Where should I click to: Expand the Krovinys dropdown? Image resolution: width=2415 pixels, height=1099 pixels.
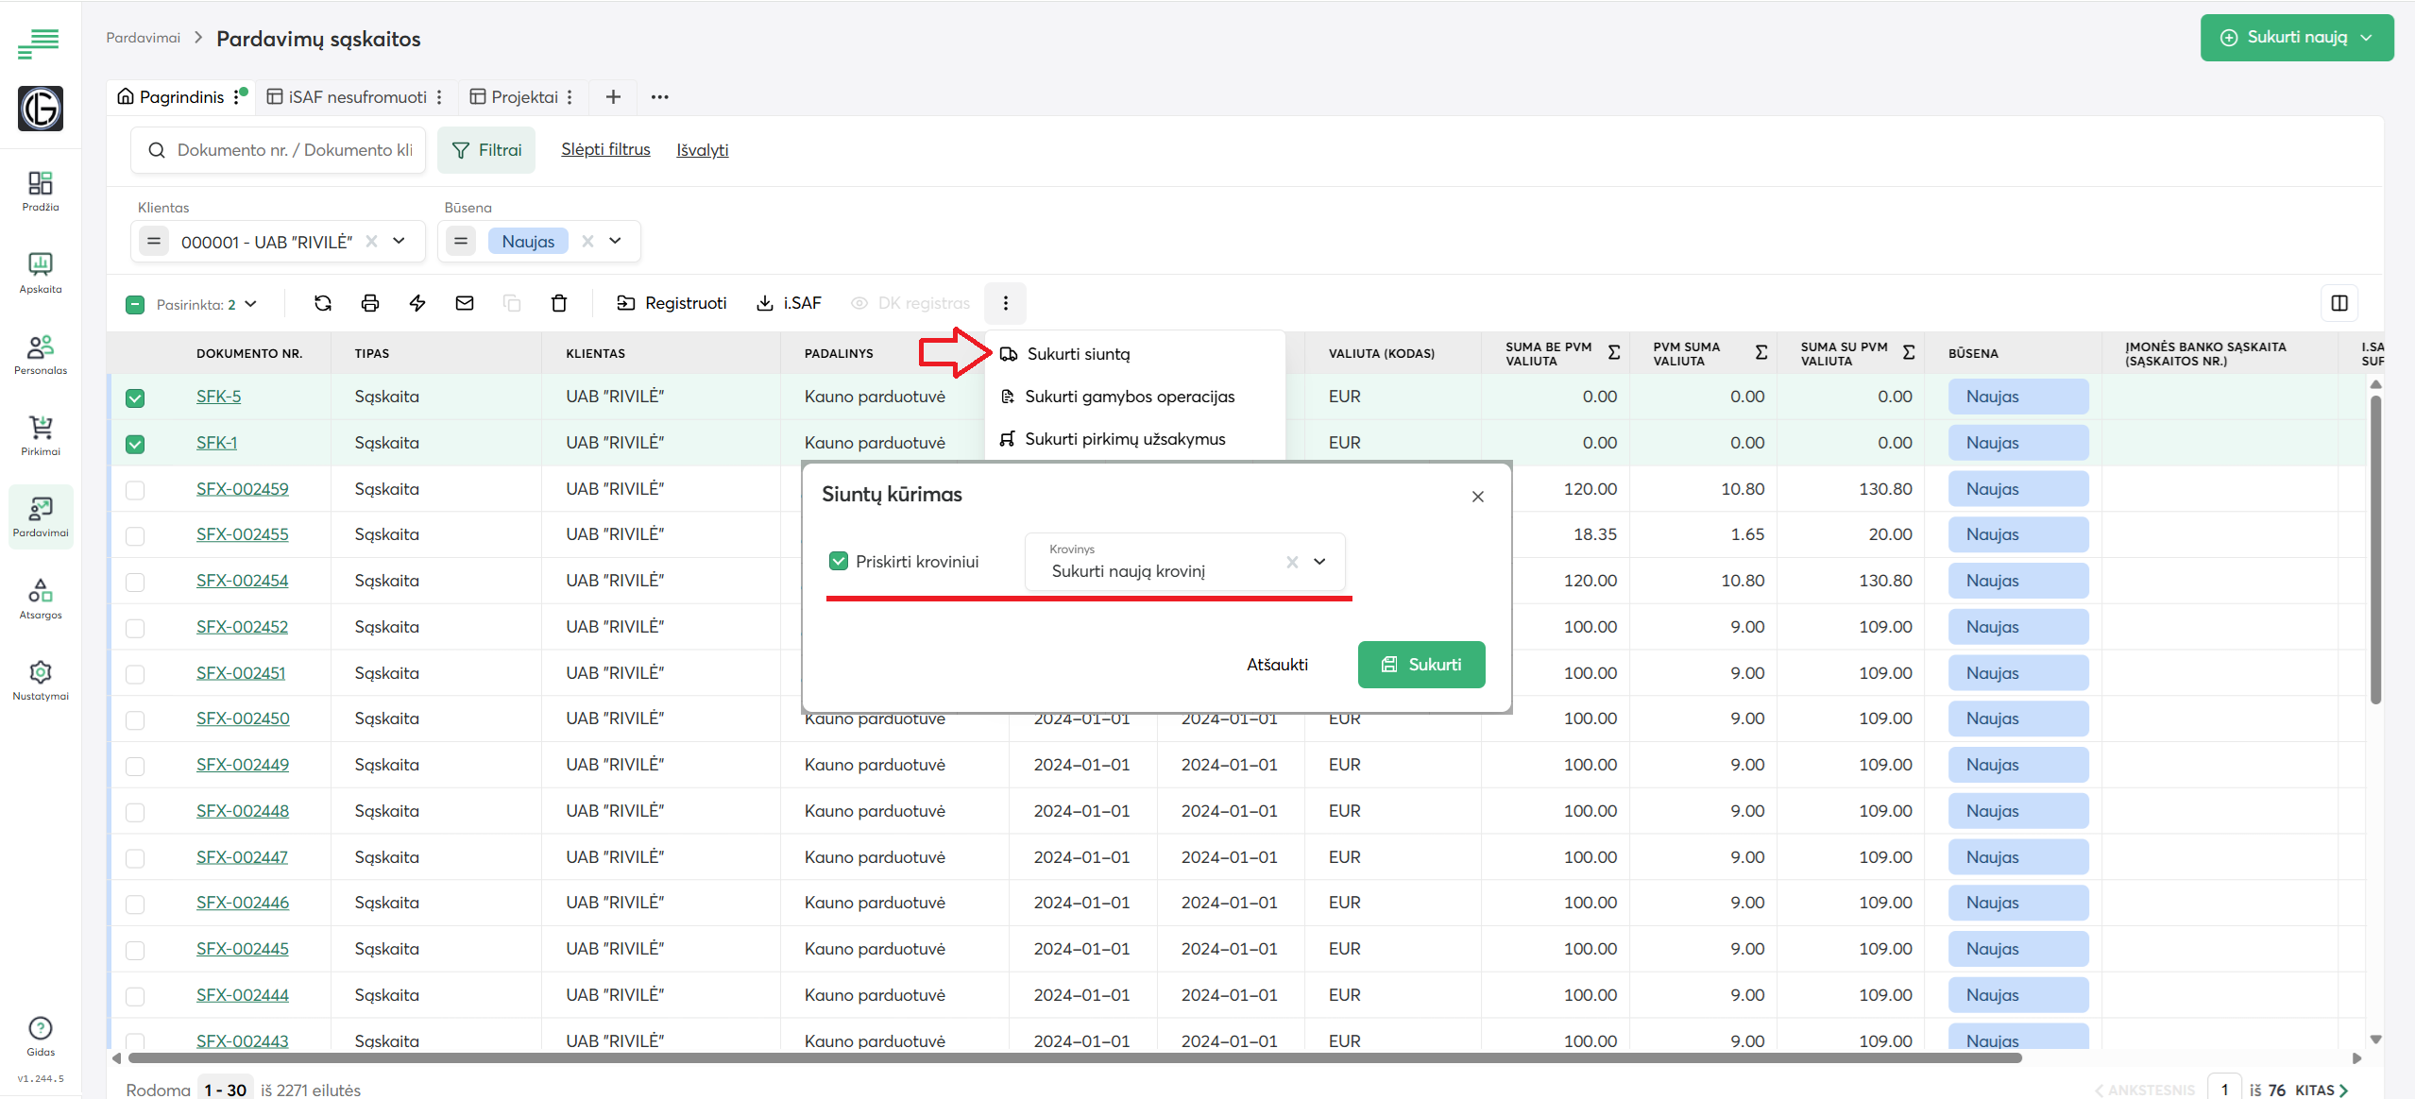[x=1319, y=562]
